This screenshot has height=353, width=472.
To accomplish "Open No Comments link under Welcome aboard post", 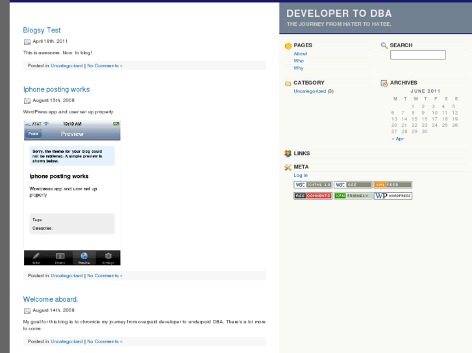I will pyautogui.click(x=105, y=341).
